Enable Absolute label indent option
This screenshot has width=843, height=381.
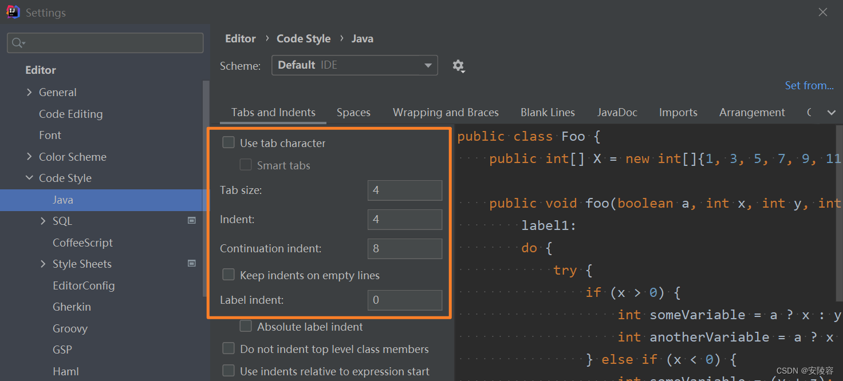tap(246, 327)
